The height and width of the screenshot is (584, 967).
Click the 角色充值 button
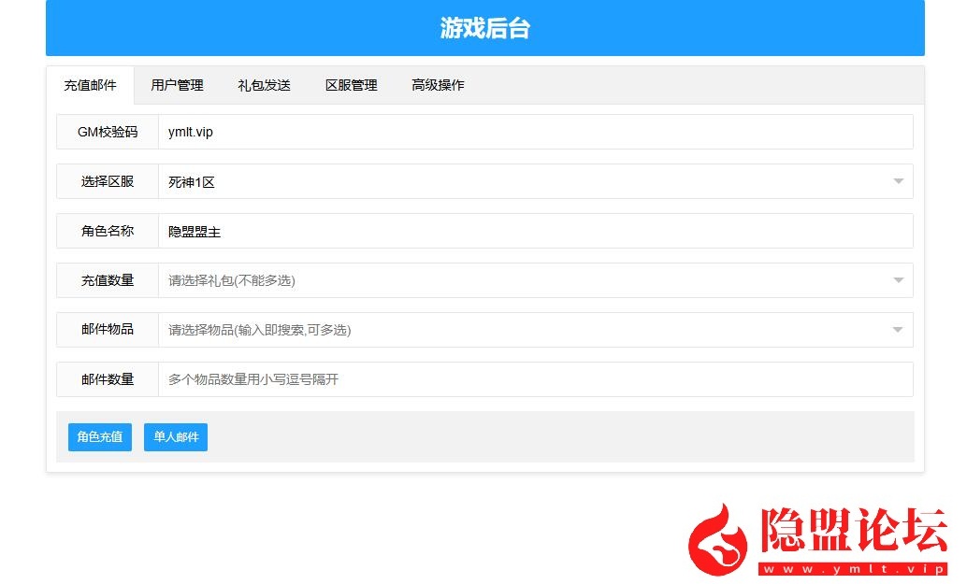coord(100,436)
